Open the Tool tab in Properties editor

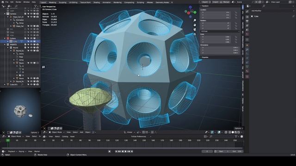point(247,12)
